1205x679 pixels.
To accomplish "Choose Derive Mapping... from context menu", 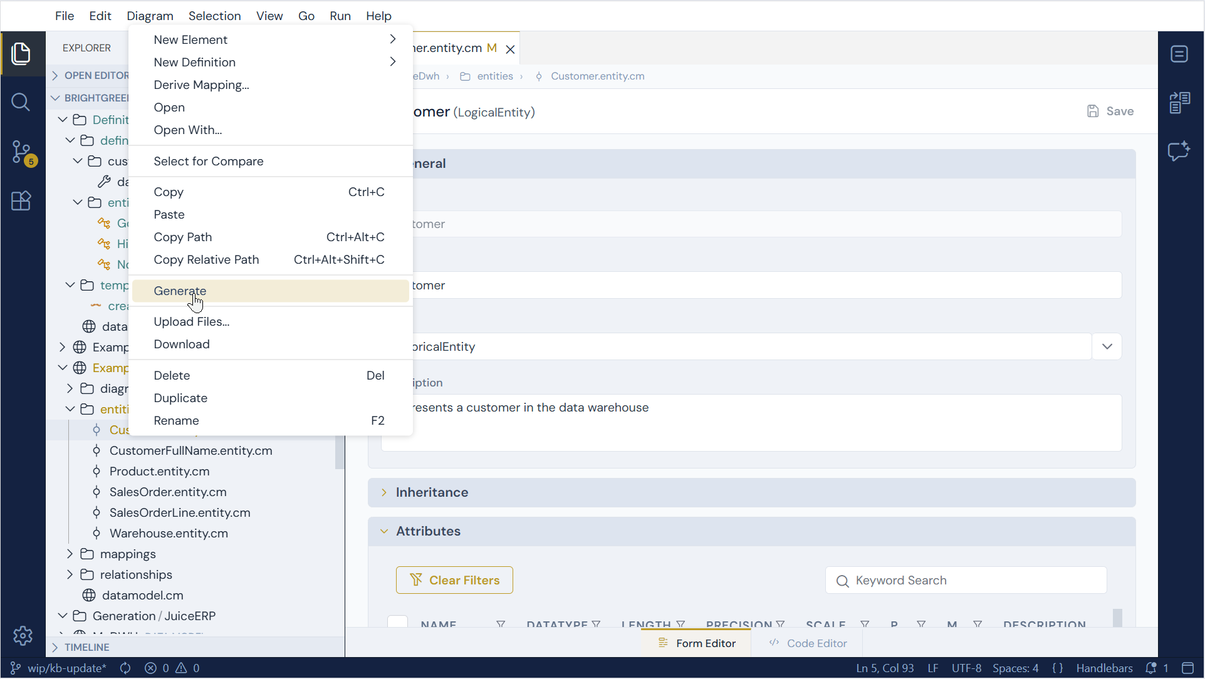I will click(x=271, y=85).
